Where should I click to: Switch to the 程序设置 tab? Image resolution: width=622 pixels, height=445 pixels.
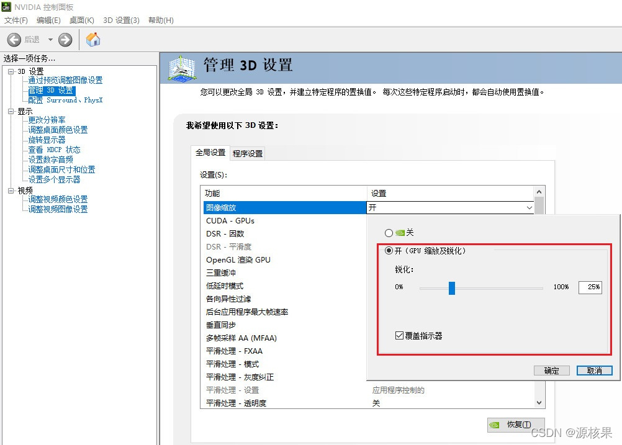(248, 153)
